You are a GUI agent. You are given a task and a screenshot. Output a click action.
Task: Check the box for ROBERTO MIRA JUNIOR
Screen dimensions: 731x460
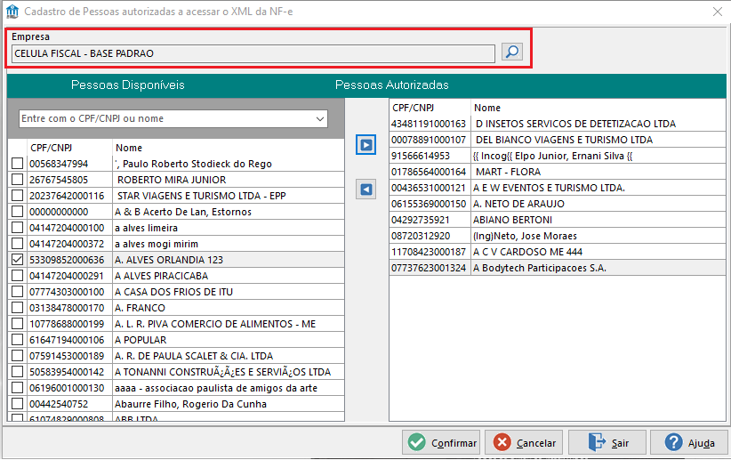[17, 179]
